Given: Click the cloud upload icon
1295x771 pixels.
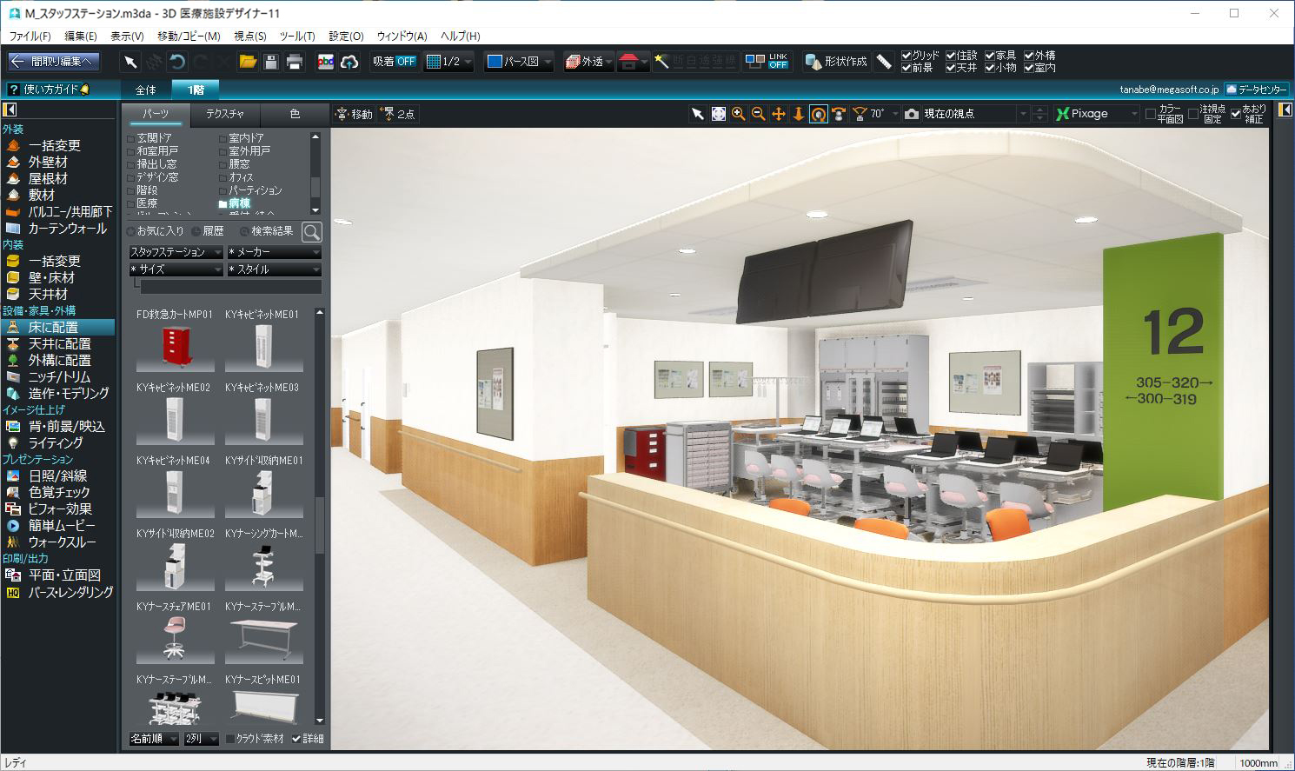Looking at the screenshot, I should [349, 62].
